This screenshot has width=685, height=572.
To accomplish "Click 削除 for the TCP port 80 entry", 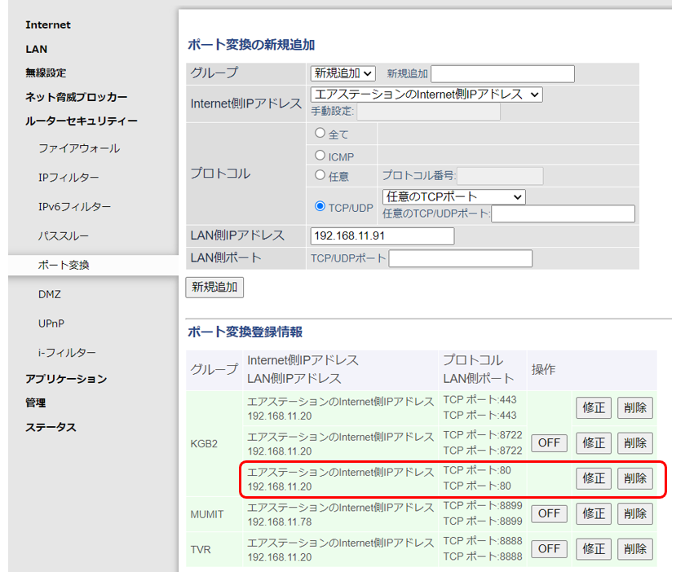I will point(634,478).
